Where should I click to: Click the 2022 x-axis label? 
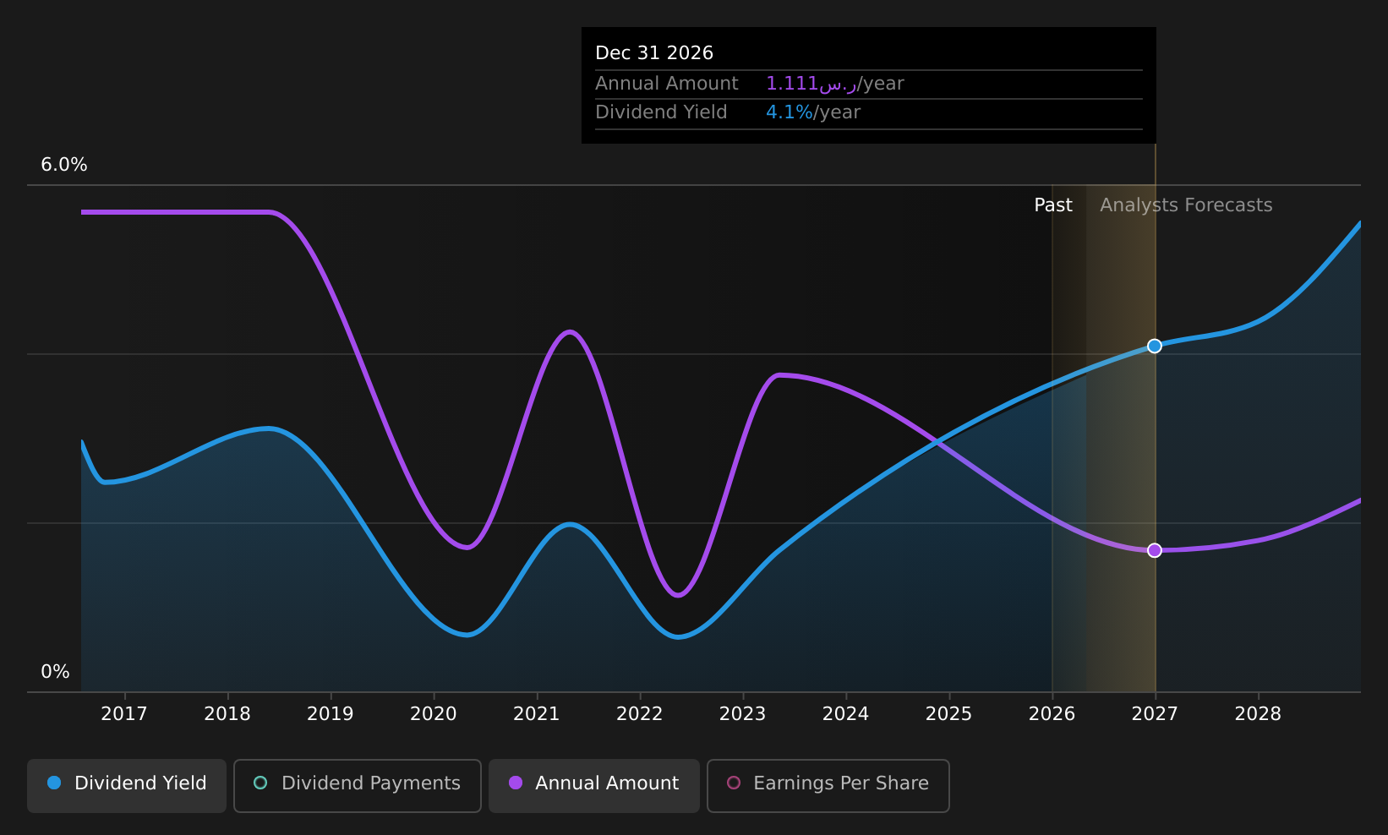(640, 714)
